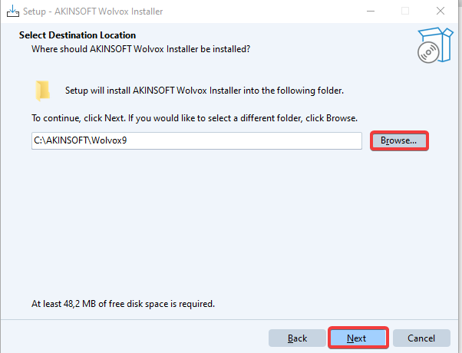Cancel the Wolvox installation
The width and height of the screenshot is (462, 353).
pos(421,338)
